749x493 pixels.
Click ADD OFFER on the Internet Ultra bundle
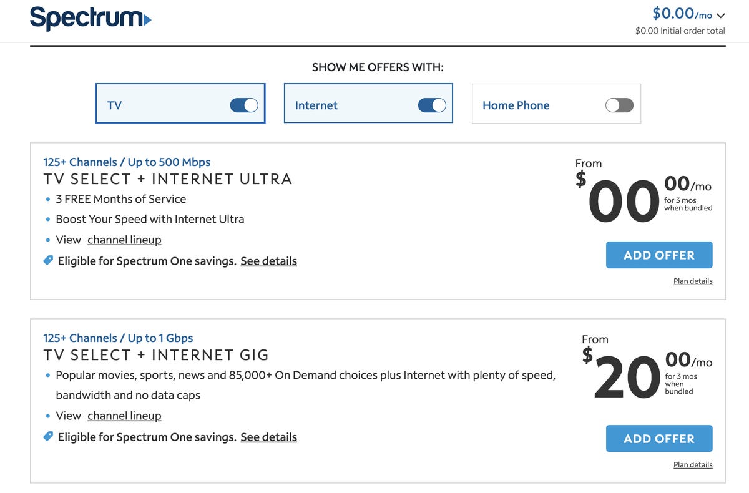(x=659, y=255)
